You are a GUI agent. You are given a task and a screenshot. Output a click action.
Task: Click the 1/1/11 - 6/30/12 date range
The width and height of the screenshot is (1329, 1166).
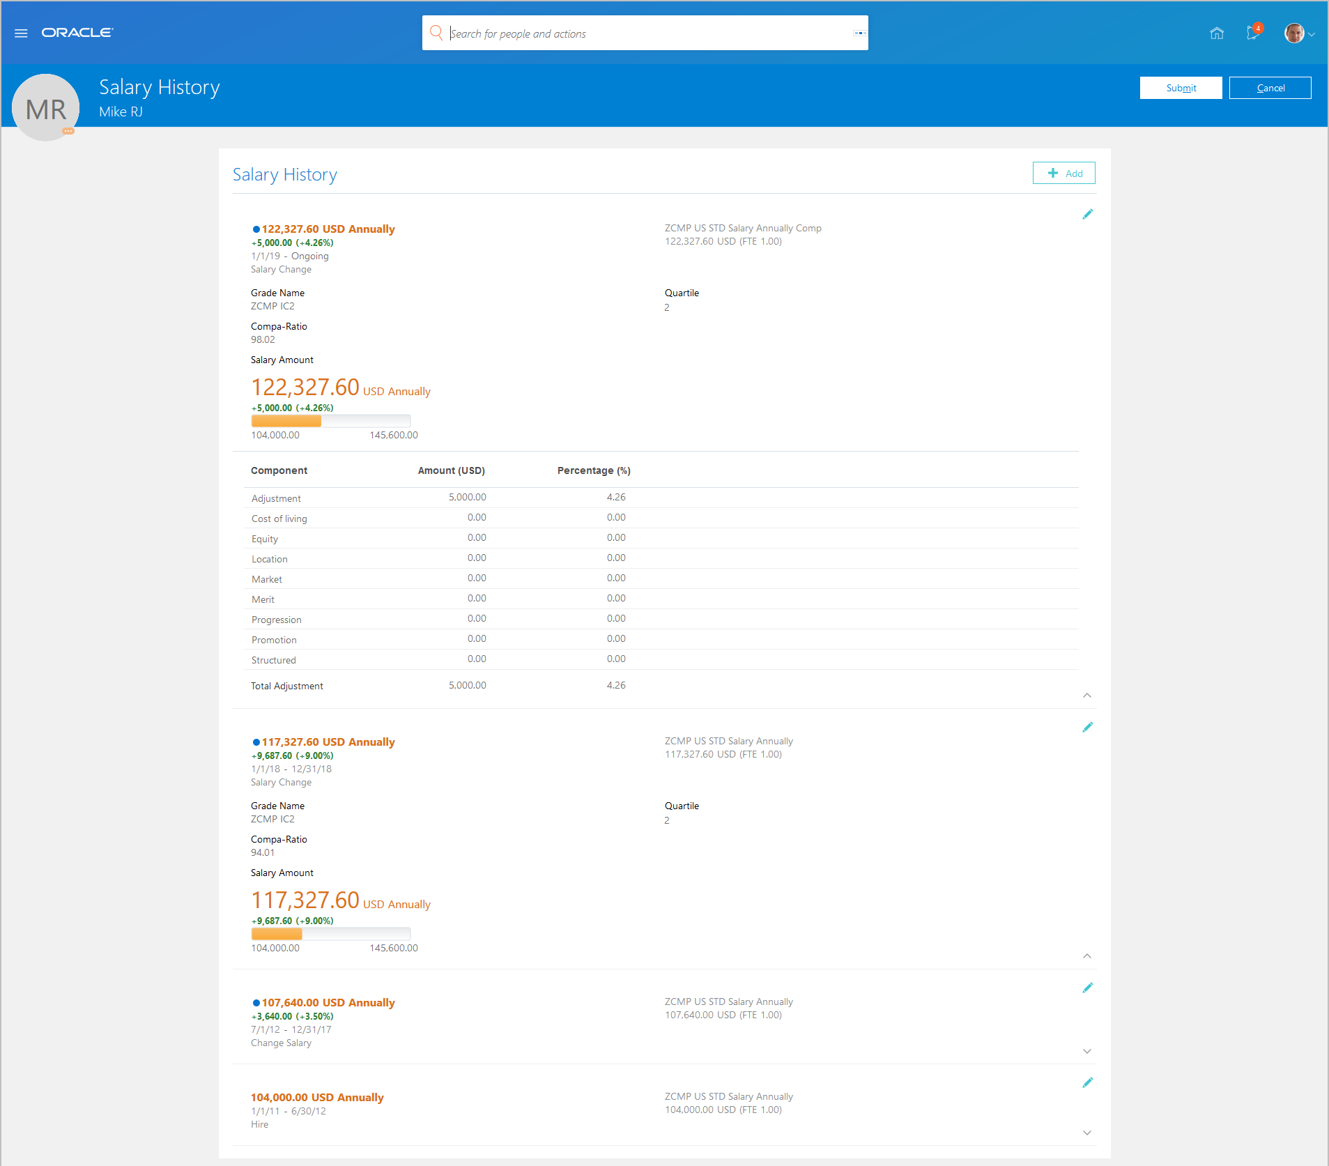tap(289, 1111)
